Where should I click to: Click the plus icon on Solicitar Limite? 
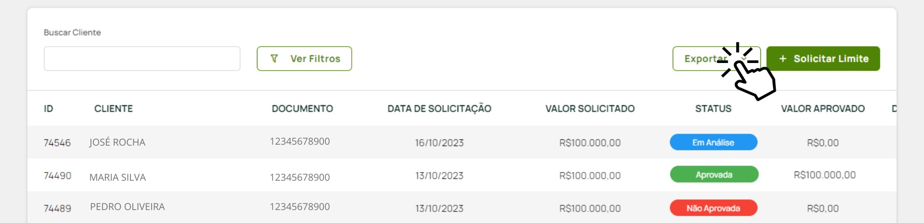coord(783,59)
